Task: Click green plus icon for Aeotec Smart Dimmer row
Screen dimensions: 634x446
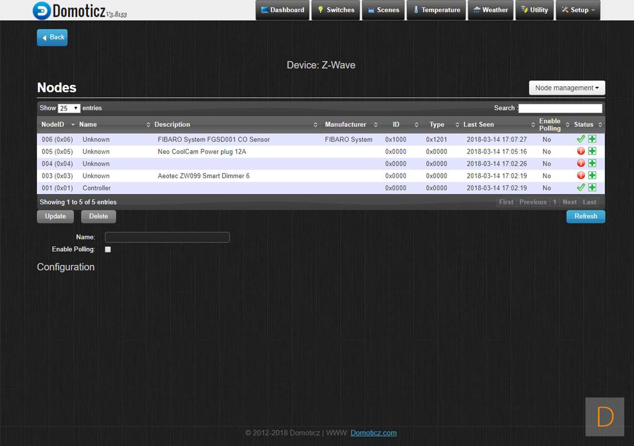Action: click(x=592, y=175)
